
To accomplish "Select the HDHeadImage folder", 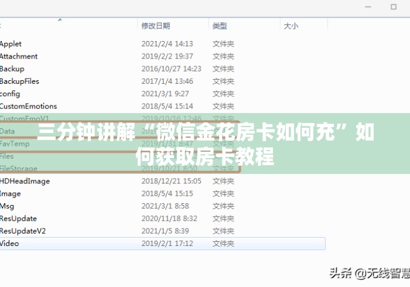I will pos(25,181).
